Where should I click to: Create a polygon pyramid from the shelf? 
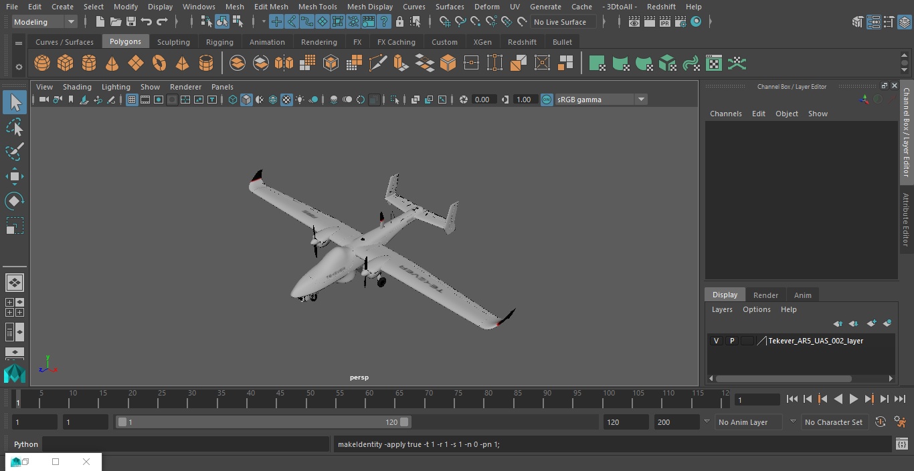[x=182, y=63]
